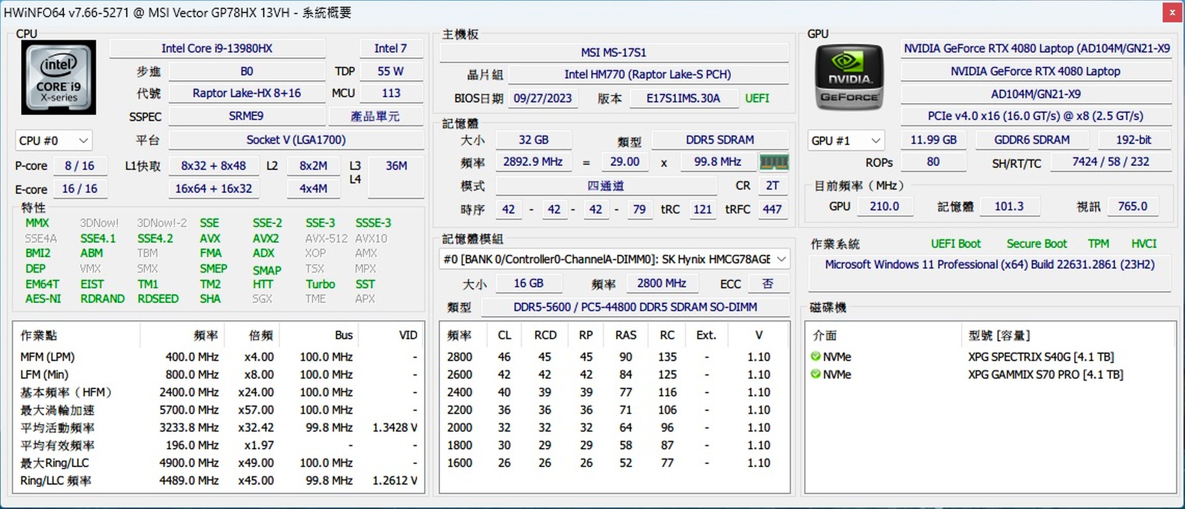Click the memory frequency 2892.9 MHz

(533, 162)
